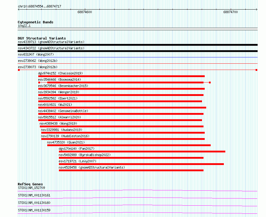This screenshot has width=266, height=217.
Task: Open variant nsv5915512 (Almarri2020)
Action: tap(59, 117)
